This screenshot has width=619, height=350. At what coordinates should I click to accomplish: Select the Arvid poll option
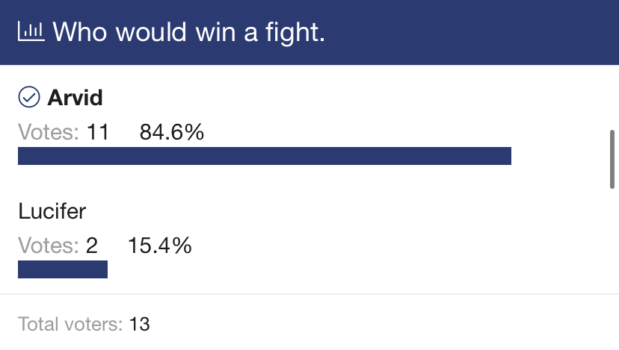(x=75, y=97)
